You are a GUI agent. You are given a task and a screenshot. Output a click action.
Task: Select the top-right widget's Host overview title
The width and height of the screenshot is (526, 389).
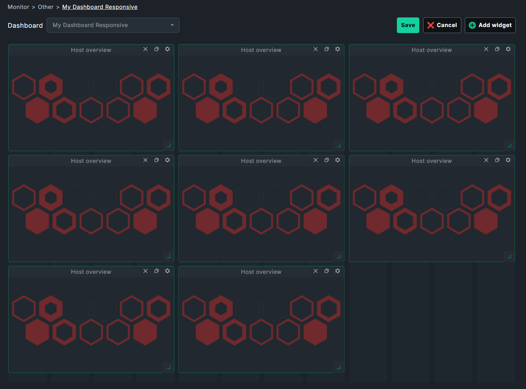(432, 50)
